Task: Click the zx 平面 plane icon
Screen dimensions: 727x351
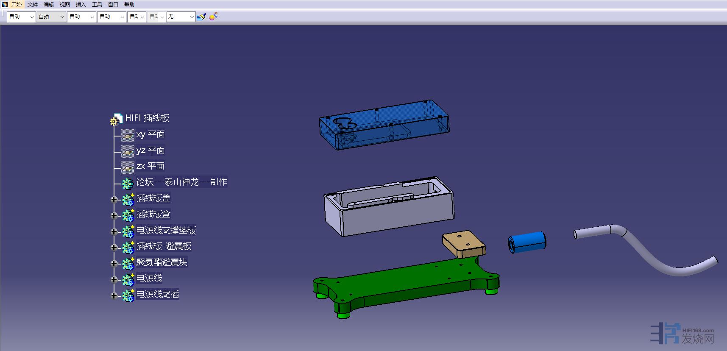Action: point(128,167)
